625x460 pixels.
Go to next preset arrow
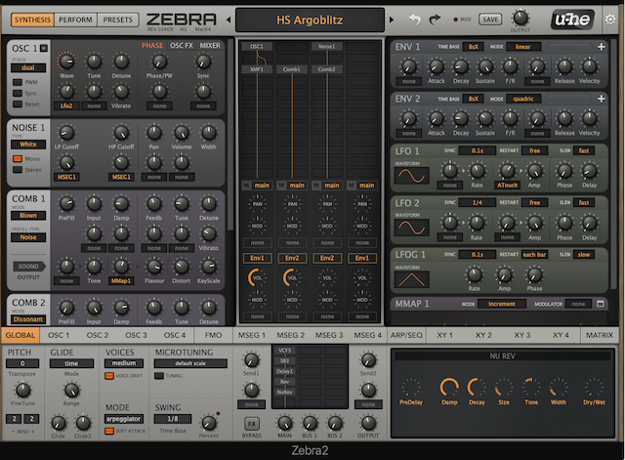[392, 20]
